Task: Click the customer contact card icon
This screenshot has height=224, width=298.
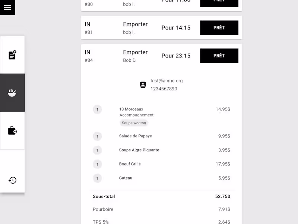Action: click(x=143, y=84)
